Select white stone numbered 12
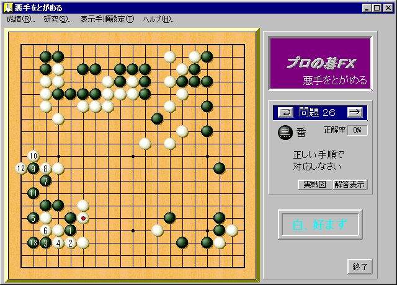This screenshot has height=285, width=397. (x=20, y=168)
